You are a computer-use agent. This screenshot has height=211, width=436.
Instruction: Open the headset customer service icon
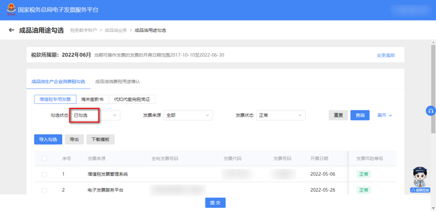431,111
